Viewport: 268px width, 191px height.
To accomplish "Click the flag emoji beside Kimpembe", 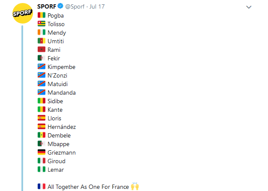I will (42, 67).
